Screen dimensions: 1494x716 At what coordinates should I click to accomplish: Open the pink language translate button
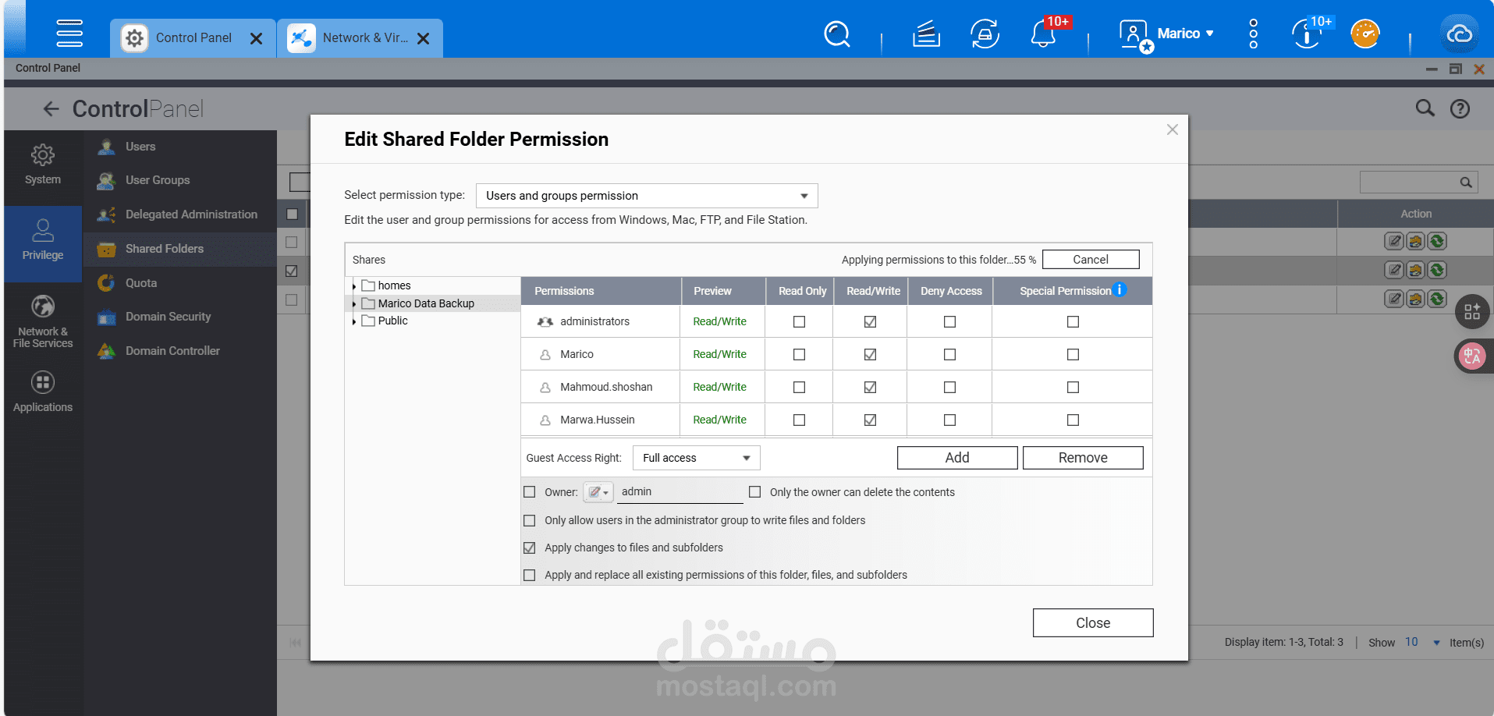click(x=1472, y=356)
